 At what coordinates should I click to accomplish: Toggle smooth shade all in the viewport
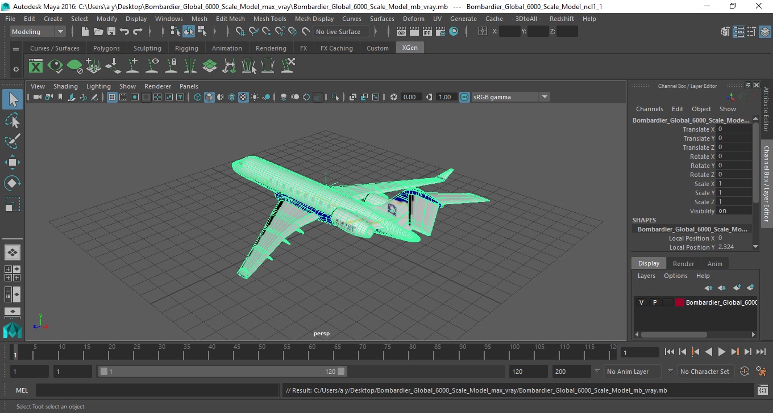209,97
